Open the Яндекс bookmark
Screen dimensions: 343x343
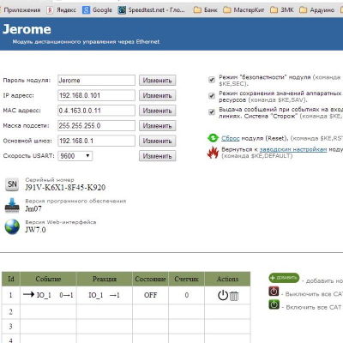[x=62, y=10]
